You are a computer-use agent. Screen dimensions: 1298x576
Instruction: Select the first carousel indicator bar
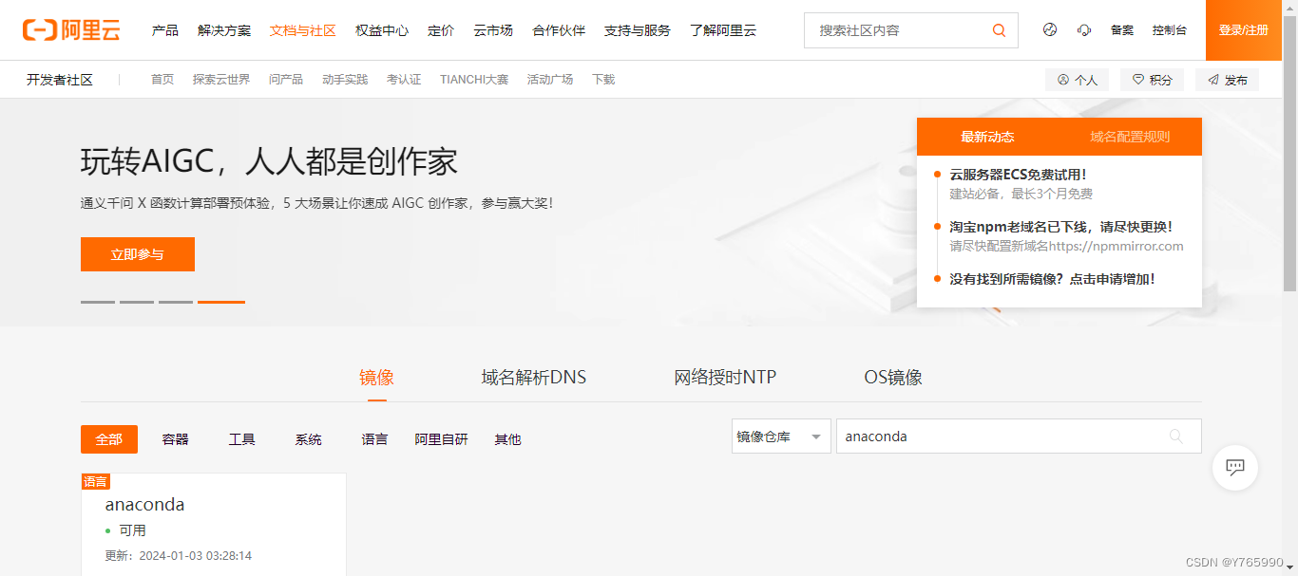click(x=98, y=302)
